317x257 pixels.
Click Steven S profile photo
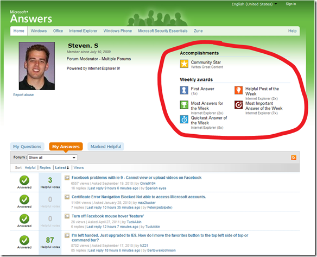(x=37, y=66)
